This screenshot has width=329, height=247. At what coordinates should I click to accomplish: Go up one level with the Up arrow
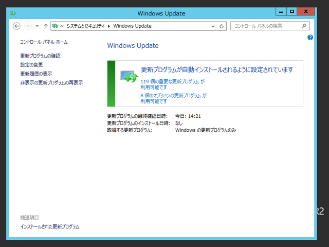click(x=46, y=26)
